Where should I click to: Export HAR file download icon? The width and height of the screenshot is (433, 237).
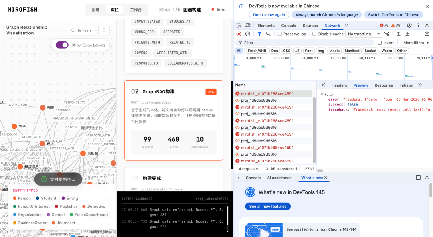pos(407,34)
